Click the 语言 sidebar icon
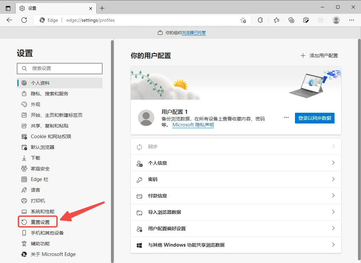Screen dimensions: 361x263 point(24,190)
